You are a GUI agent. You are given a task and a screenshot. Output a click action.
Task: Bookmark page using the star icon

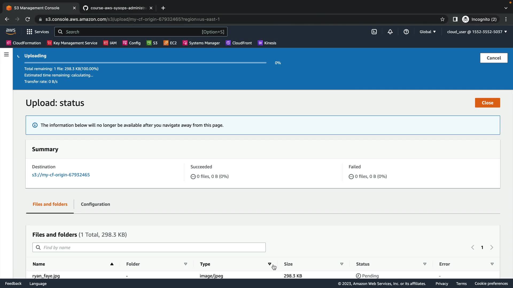pos(442,19)
